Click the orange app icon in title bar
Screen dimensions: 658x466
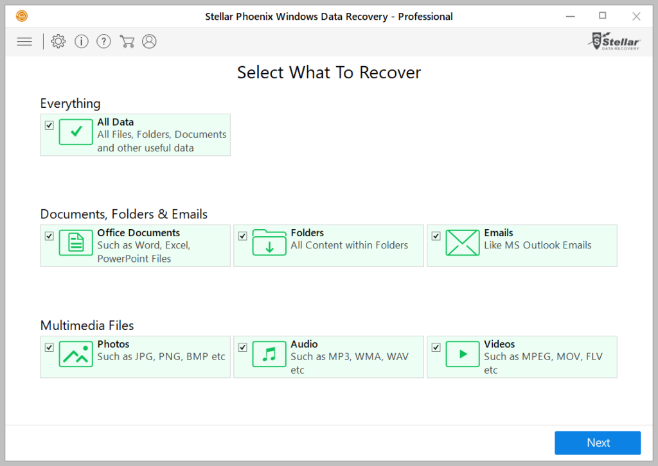(22, 16)
